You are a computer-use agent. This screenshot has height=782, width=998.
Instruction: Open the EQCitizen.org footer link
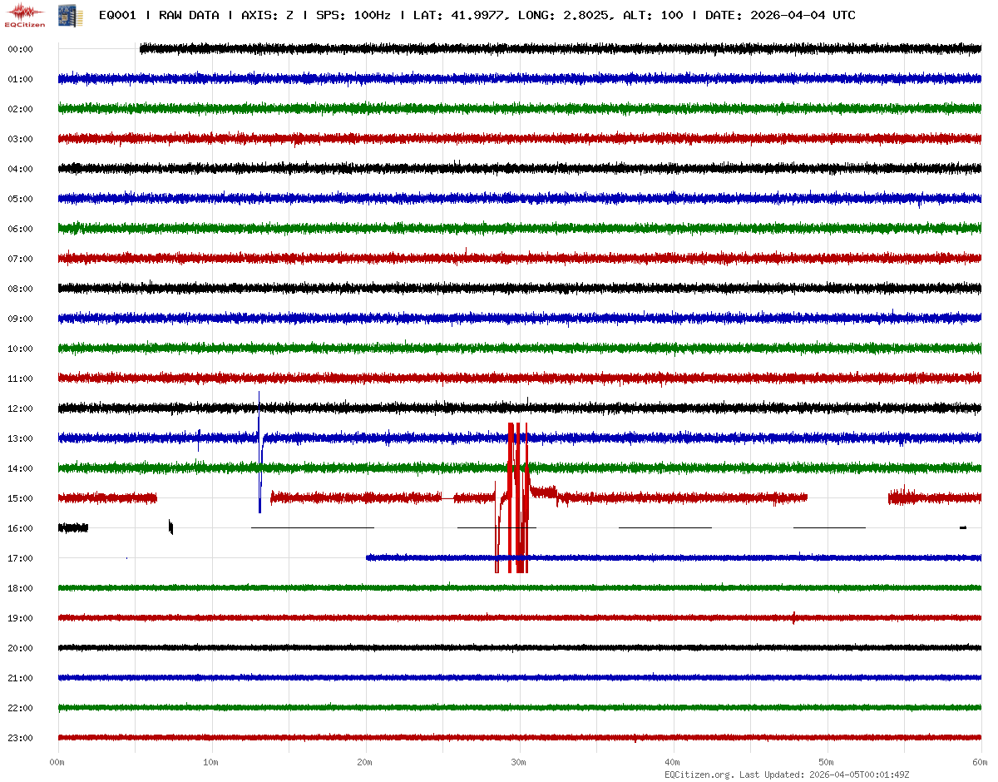699,775
